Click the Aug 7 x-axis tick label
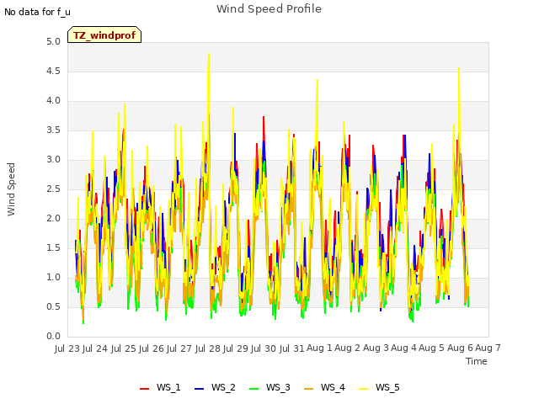This screenshot has width=539, height=404. click(x=488, y=348)
